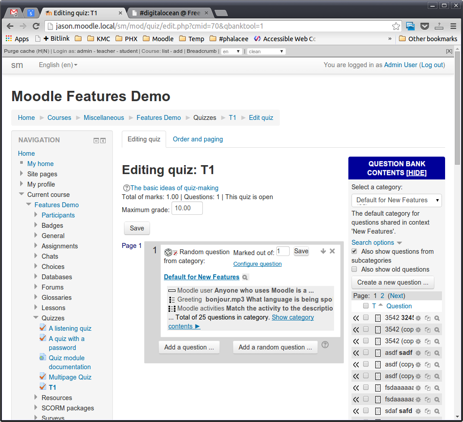Duplicate question sdaf safd with copy icon
463x422 pixels.
(428, 411)
